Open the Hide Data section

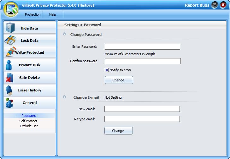pyautogui.click(x=30, y=28)
